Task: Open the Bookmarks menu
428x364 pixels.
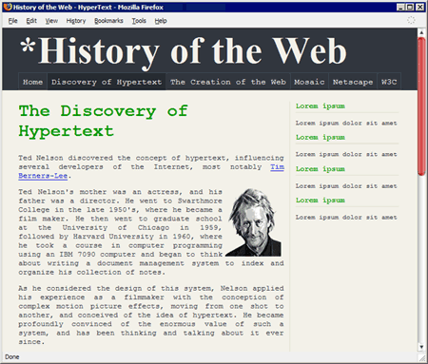Action: point(108,21)
